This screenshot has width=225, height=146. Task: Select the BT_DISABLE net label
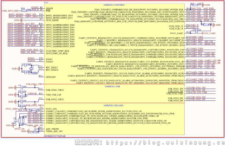point(32,26)
